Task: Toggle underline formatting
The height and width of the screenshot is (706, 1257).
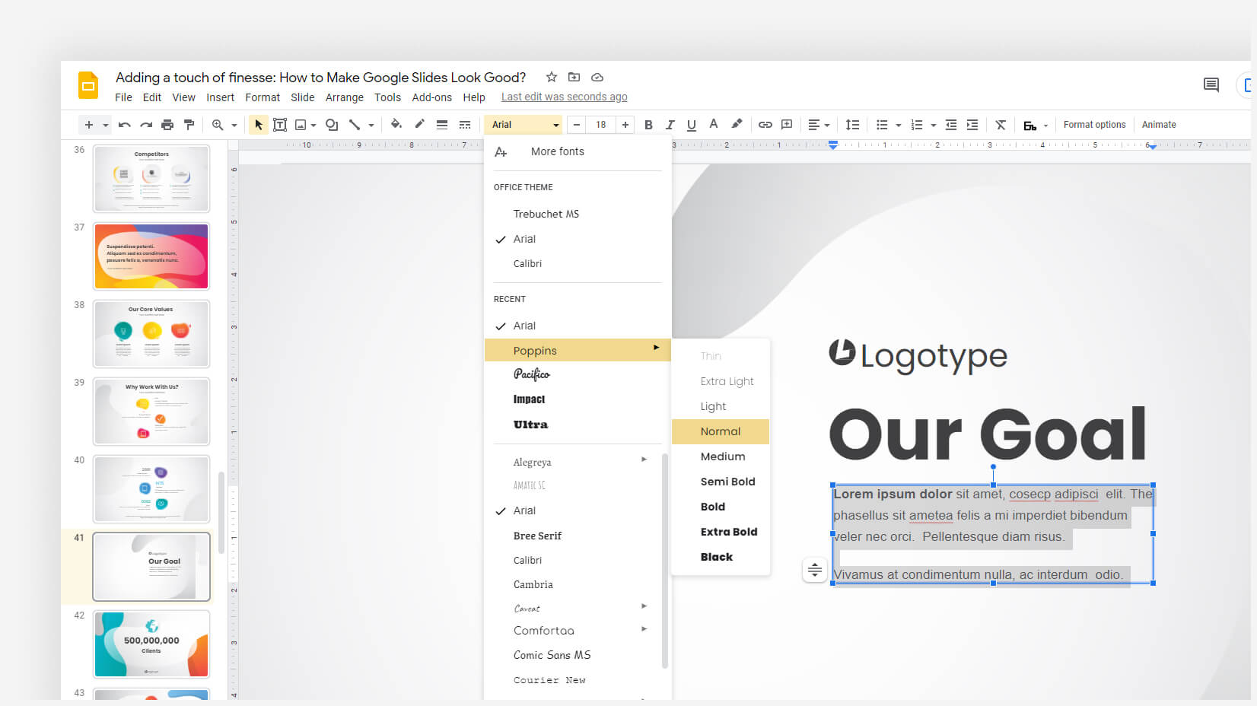Action: pos(691,125)
